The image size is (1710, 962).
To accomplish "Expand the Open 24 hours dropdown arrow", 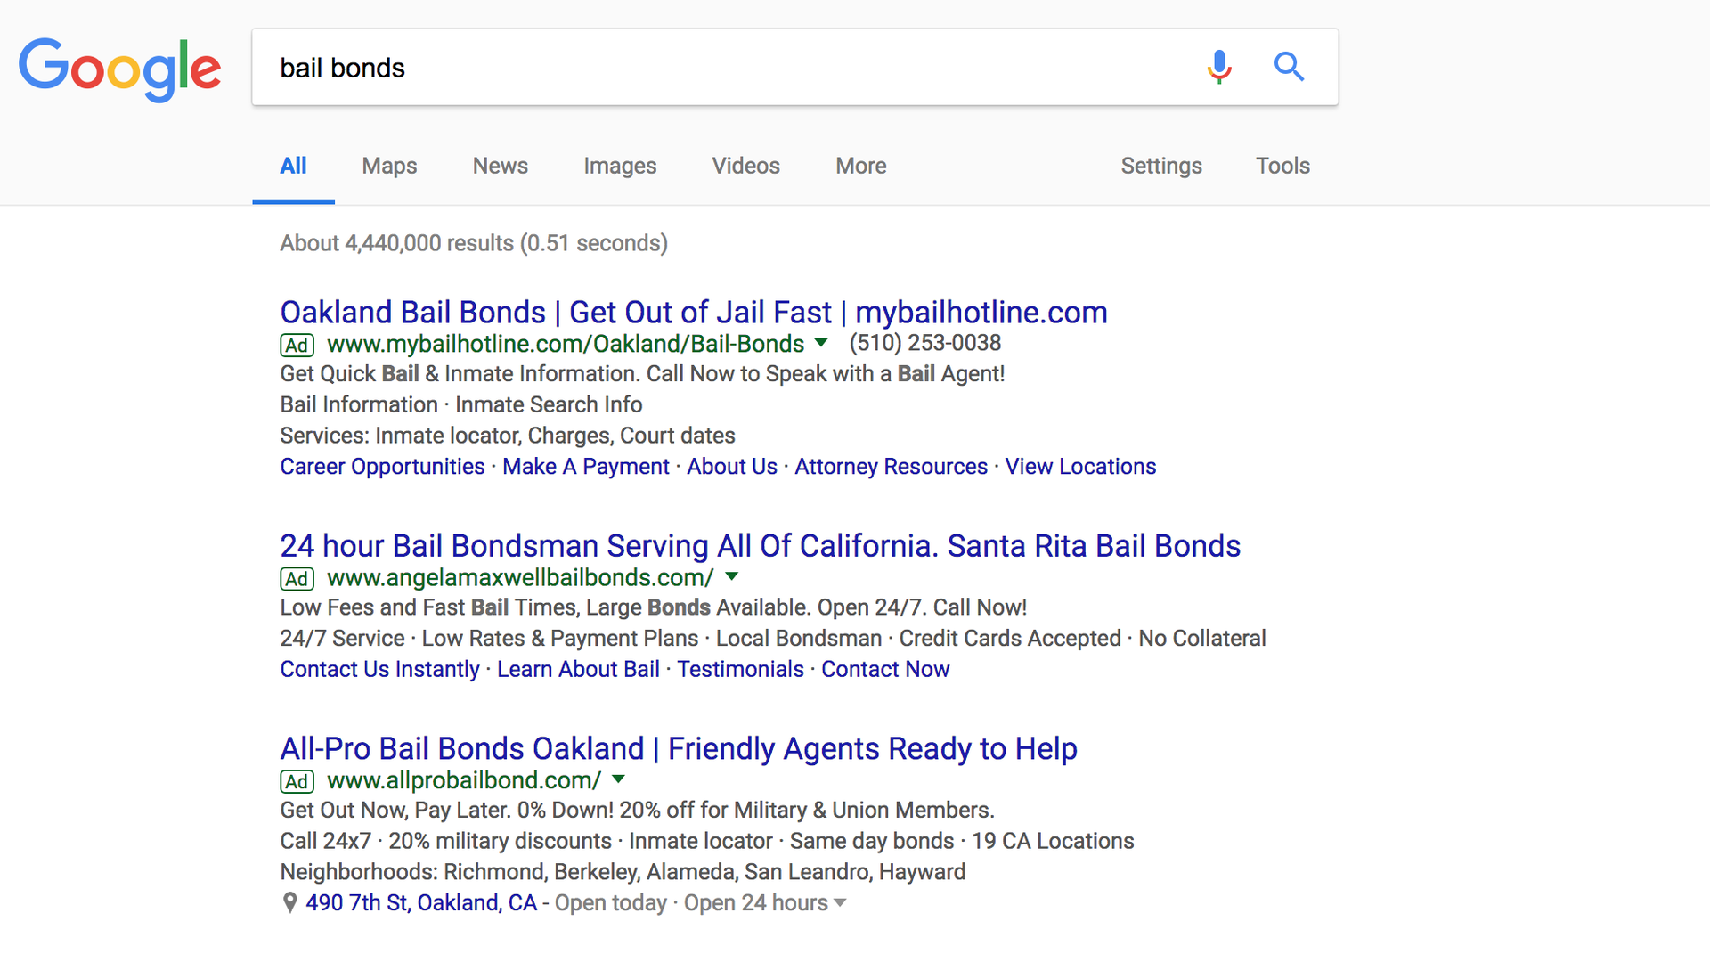I will coord(841,903).
